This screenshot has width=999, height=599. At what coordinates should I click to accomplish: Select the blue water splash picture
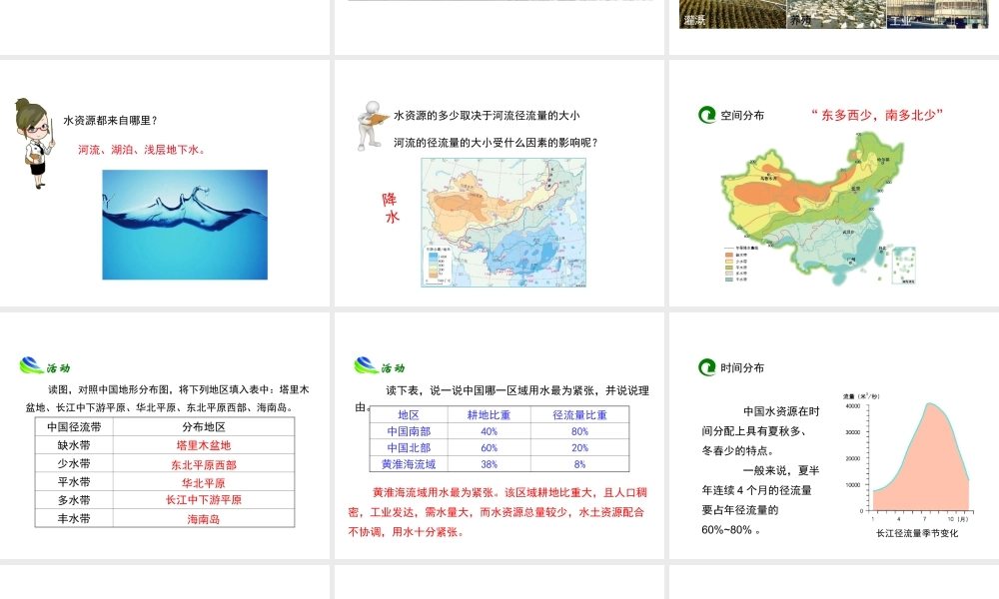(x=185, y=224)
